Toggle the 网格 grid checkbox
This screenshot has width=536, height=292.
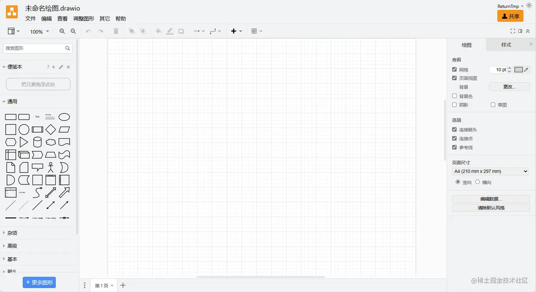(x=454, y=69)
